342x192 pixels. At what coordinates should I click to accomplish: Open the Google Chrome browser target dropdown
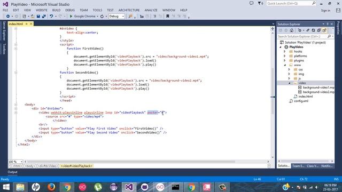click(97, 17)
